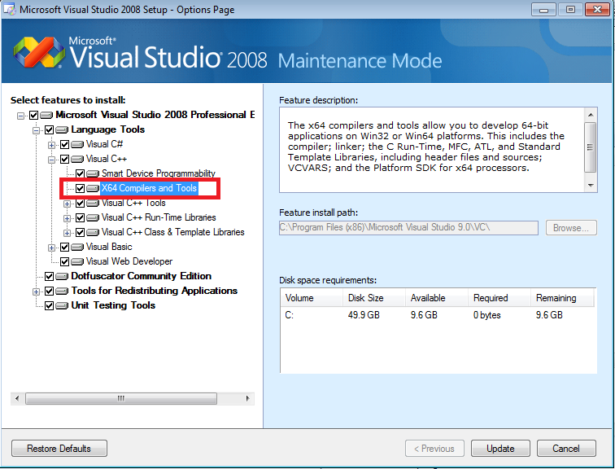The width and height of the screenshot is (615, 469).
Task: Expand the Visual C# node
Action: (51, 145)
